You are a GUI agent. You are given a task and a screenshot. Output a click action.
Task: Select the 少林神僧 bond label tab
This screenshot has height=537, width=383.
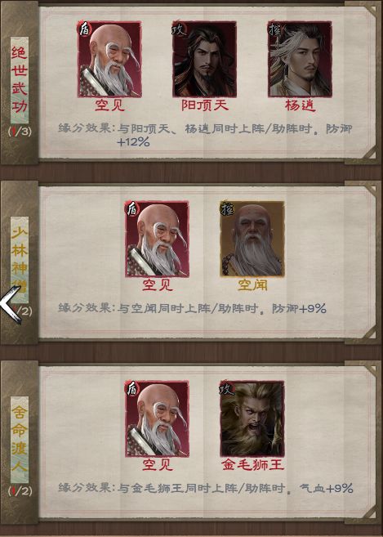(20, 259)
